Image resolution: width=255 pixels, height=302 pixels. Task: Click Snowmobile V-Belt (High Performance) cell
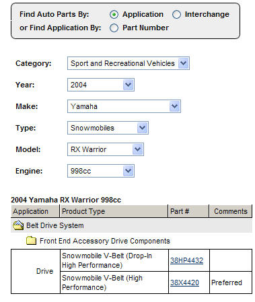coord(114,282)
